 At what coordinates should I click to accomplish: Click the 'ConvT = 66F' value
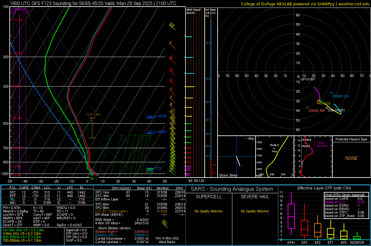pos(42,215)
